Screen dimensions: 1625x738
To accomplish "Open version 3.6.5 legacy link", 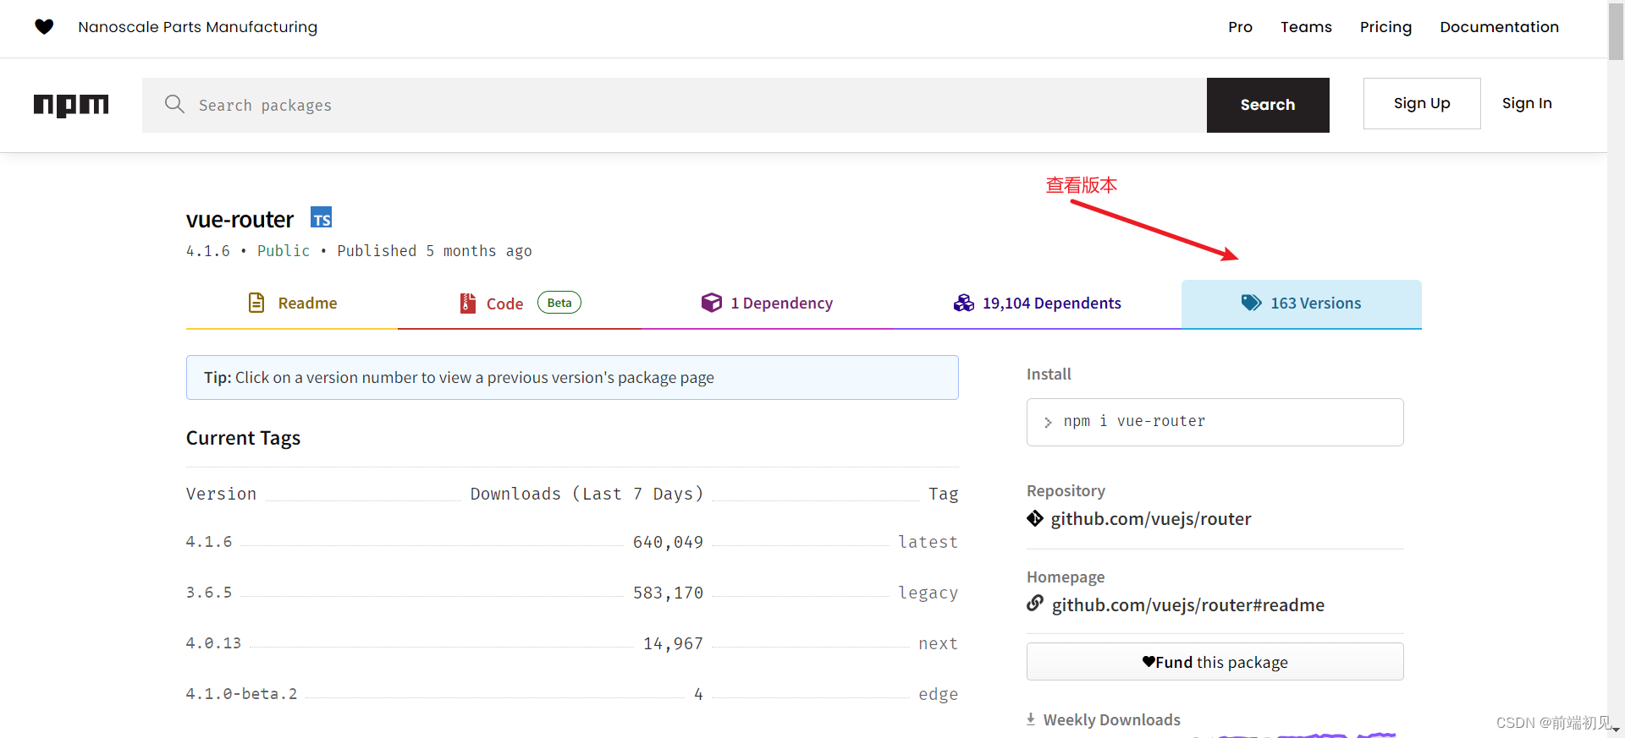I will [209, 593].
